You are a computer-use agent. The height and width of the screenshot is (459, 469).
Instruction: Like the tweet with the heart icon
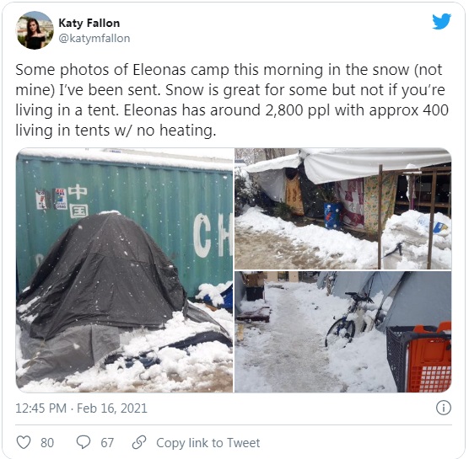(x=24, y=442)
